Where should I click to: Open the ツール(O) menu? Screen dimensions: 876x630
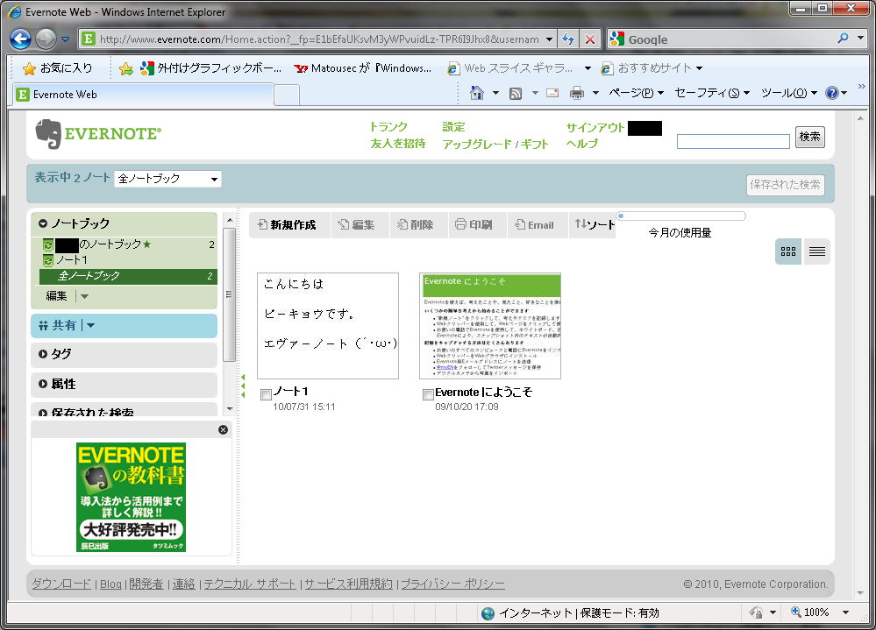pos(789,93)
